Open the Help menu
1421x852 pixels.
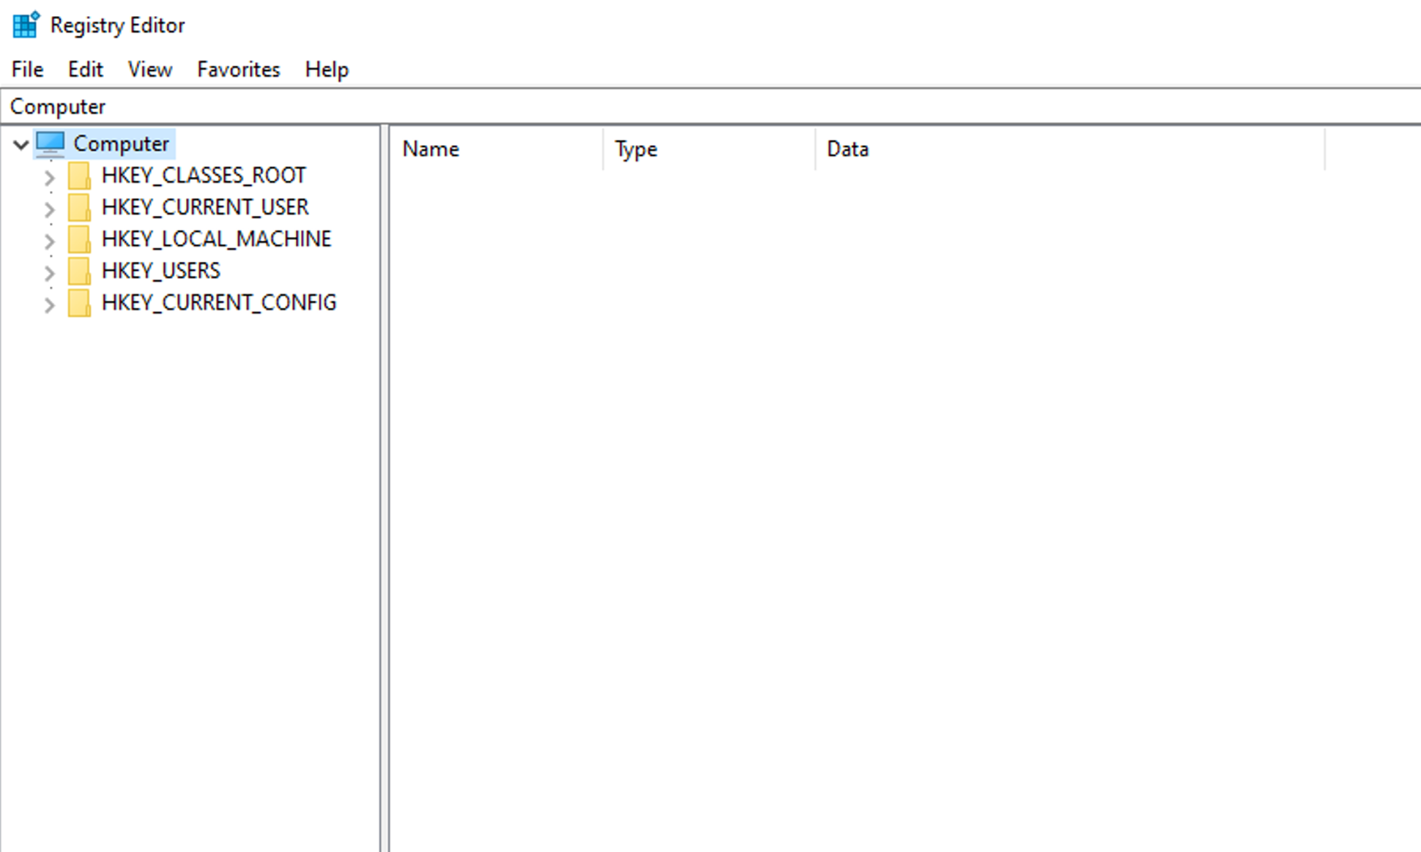click(x=327, y=69)
